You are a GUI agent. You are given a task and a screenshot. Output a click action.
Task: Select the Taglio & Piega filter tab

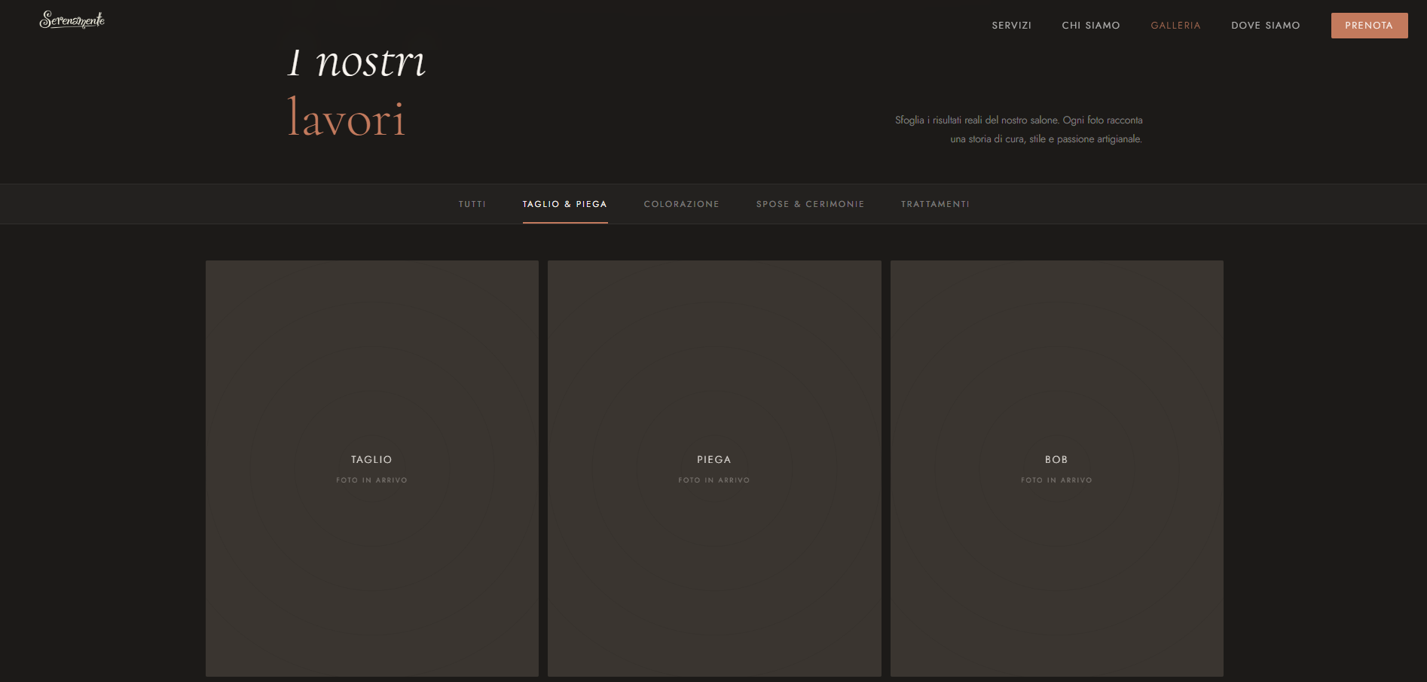pos(564,204)
